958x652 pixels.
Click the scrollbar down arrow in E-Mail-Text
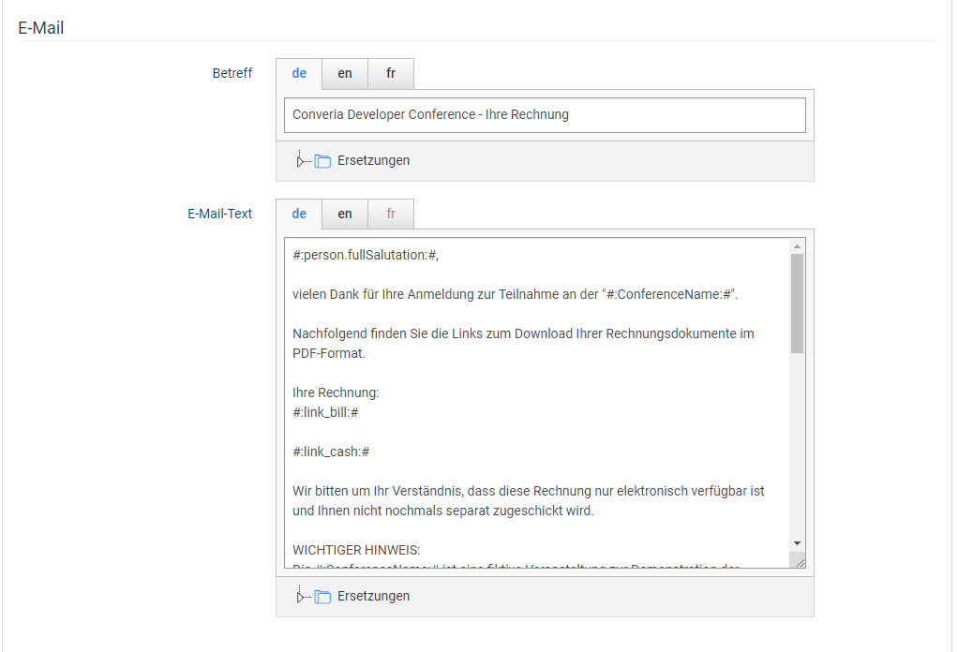(x=797, y=543)
